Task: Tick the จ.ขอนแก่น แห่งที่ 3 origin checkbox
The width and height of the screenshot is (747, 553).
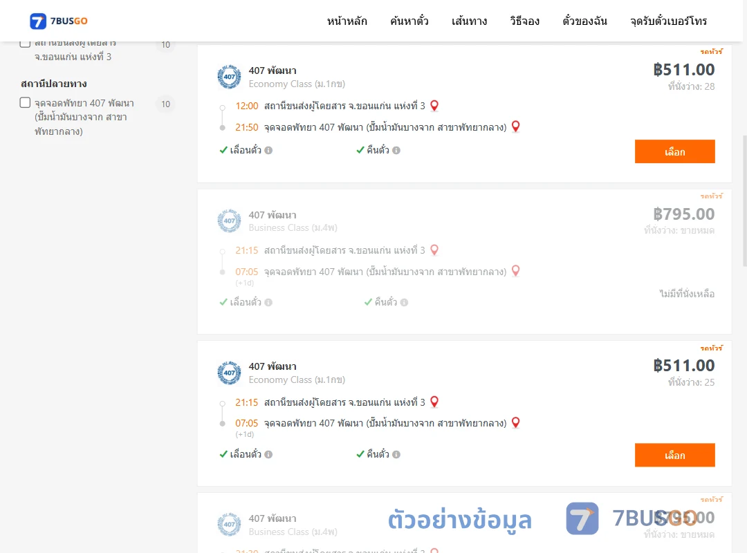Action: click(x=26, y=43)
